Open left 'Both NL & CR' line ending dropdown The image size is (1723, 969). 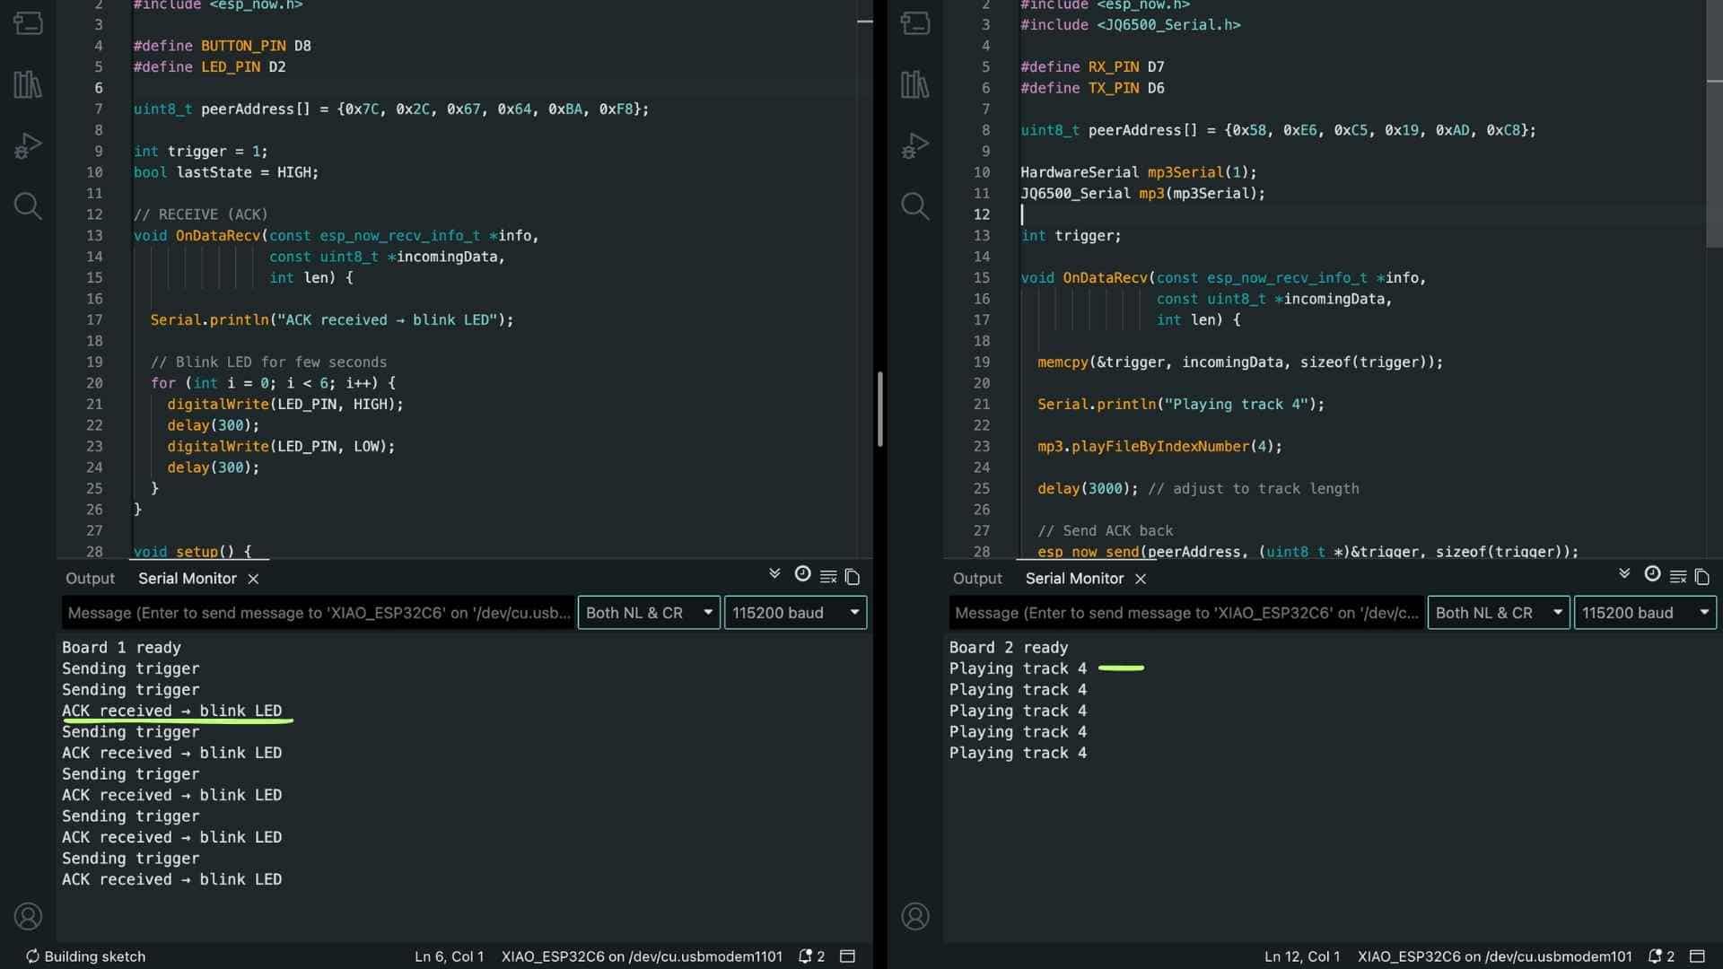click(648, 613)
